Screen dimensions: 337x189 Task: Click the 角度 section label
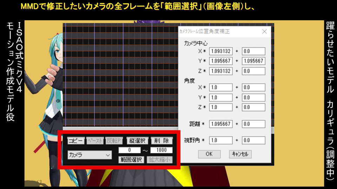click(189, 81)
